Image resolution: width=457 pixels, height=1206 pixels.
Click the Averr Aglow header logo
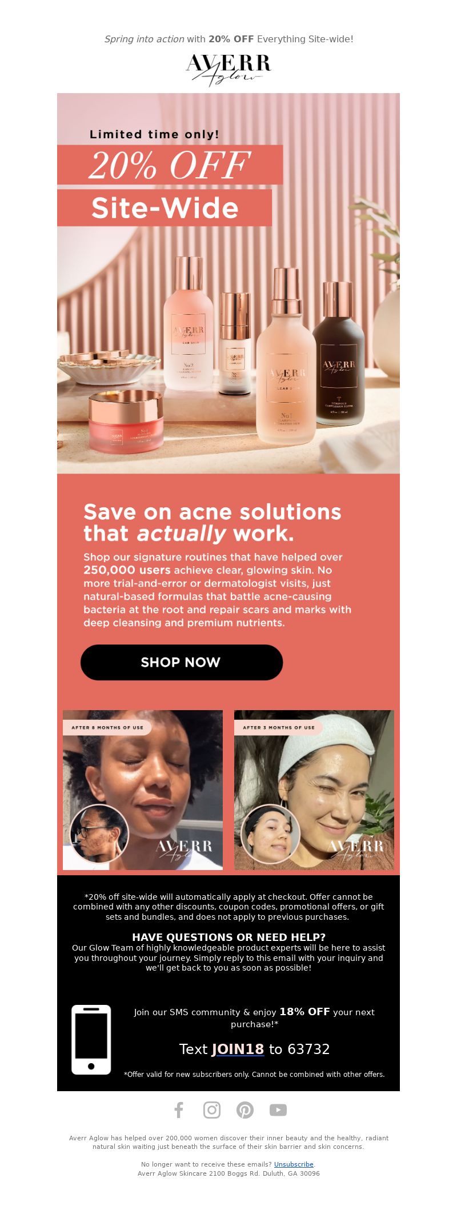(228, 70)
